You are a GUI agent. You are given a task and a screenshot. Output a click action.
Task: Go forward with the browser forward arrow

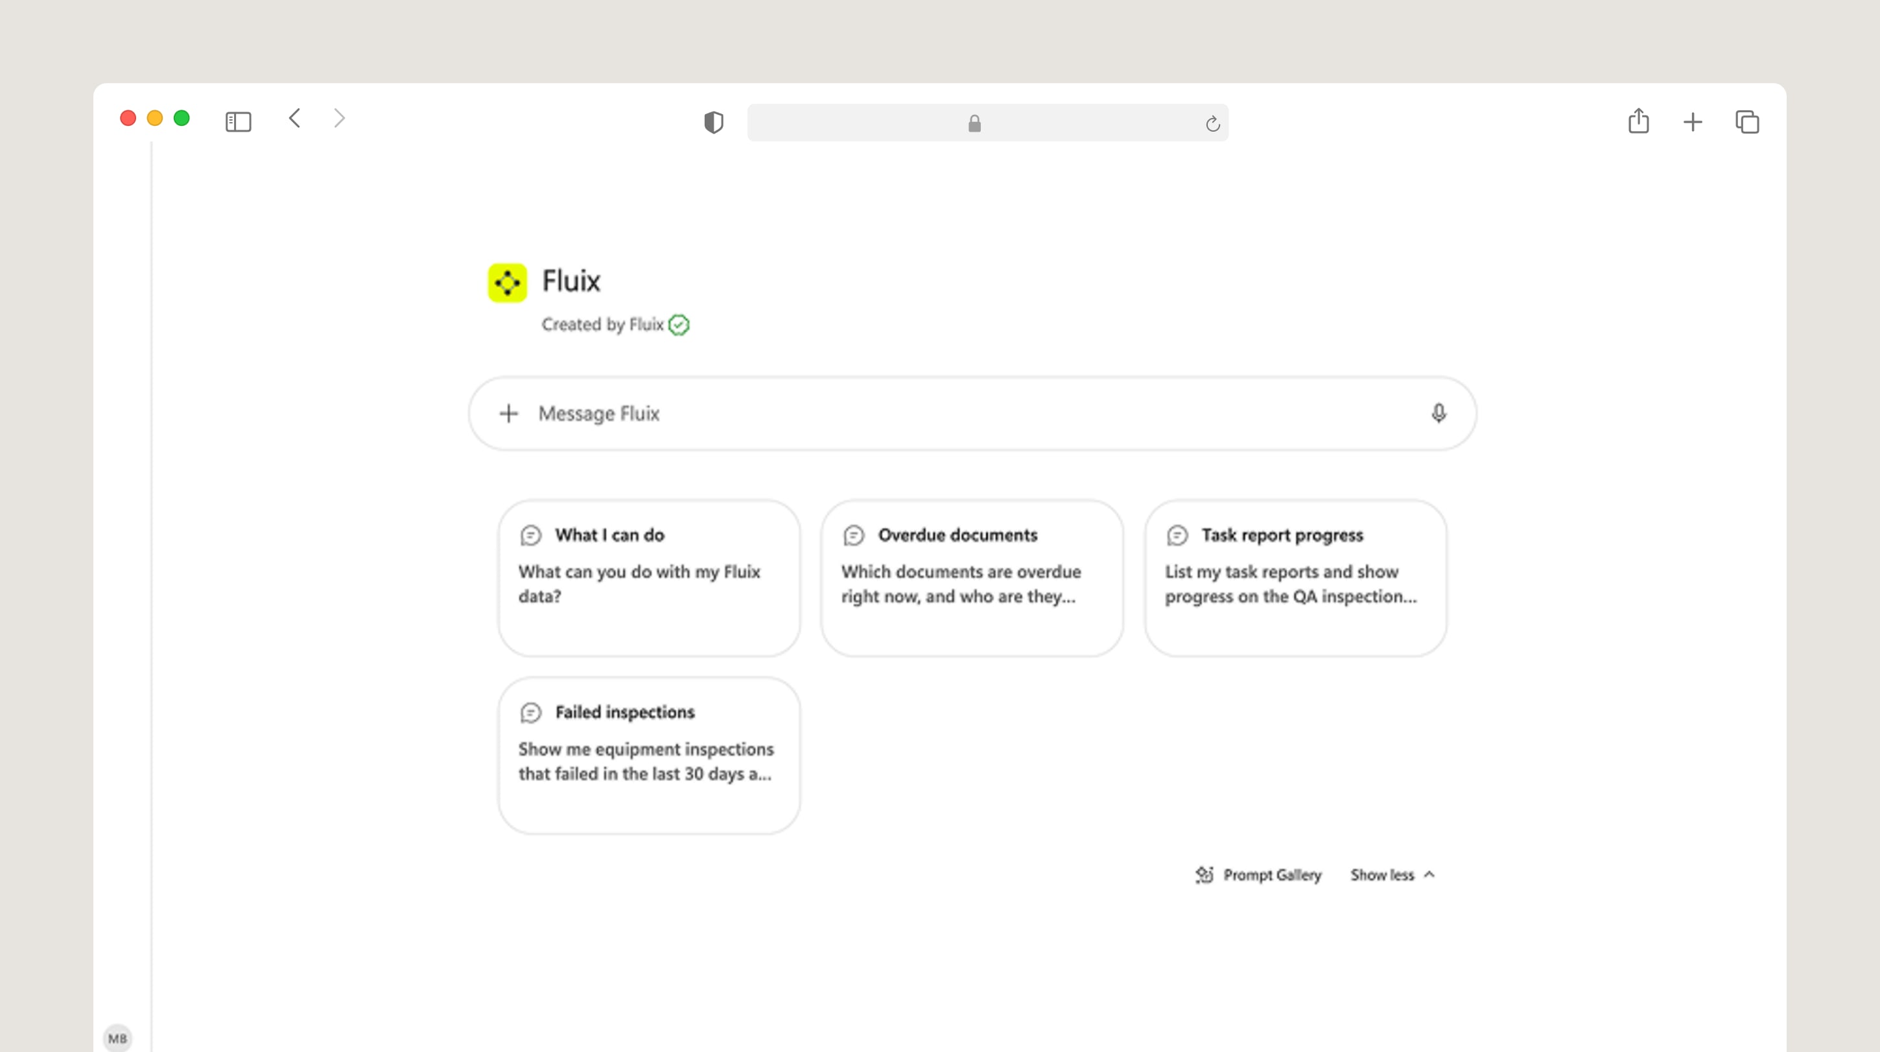[339, 118]
